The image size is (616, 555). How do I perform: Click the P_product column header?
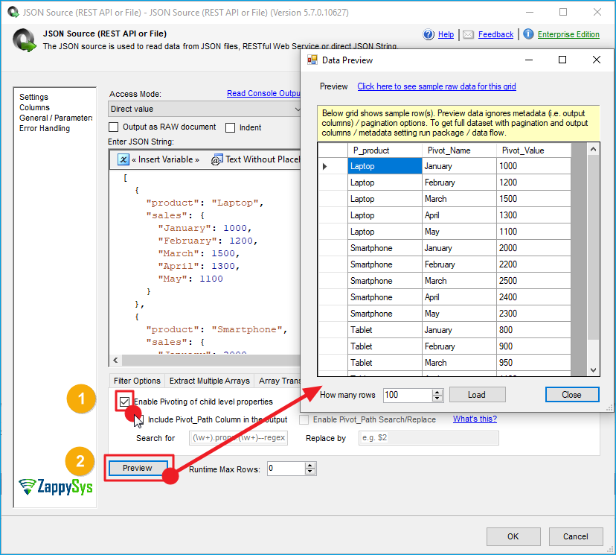coord(385,150)
